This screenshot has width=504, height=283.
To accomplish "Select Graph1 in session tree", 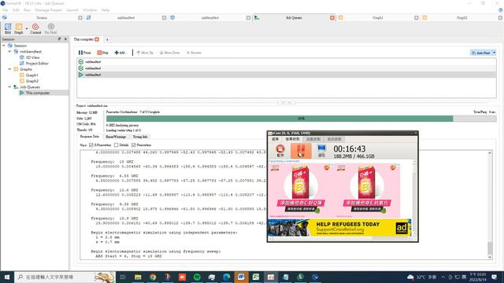I will [x=31, y=75].
